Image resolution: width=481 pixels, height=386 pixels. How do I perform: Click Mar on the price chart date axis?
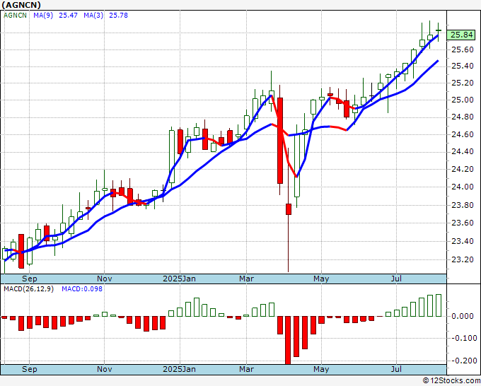click(247, 279)
